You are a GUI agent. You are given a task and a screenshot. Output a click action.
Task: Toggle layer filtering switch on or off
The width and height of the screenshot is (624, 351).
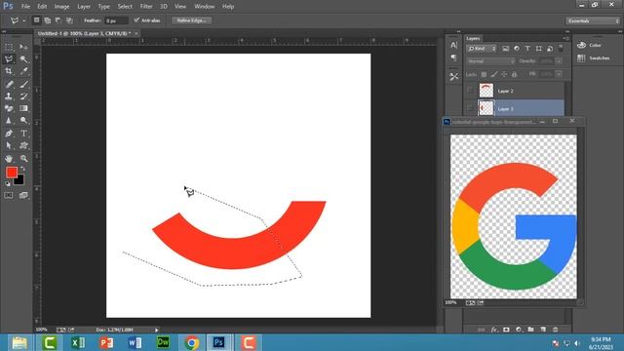pos(561,48)
